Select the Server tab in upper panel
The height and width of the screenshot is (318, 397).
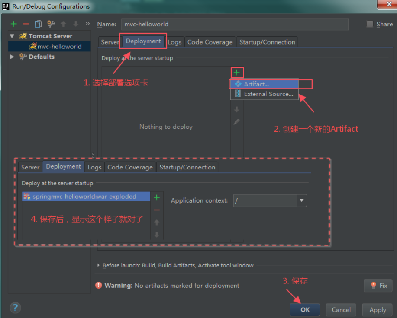[110, 42]
